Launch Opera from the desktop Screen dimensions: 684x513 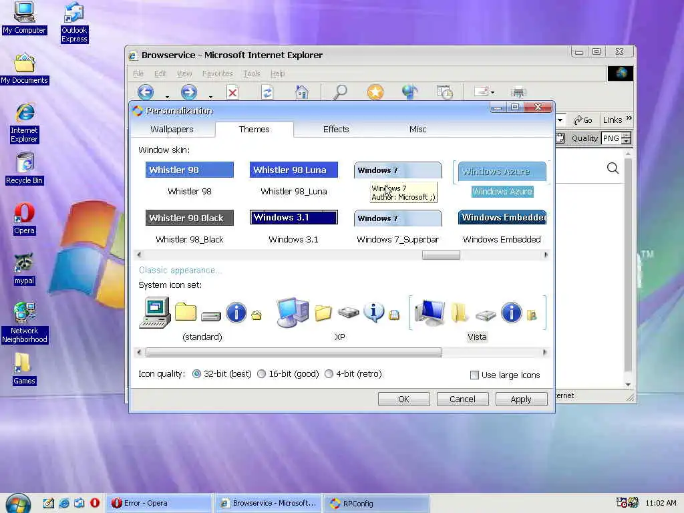pos(24,218)
